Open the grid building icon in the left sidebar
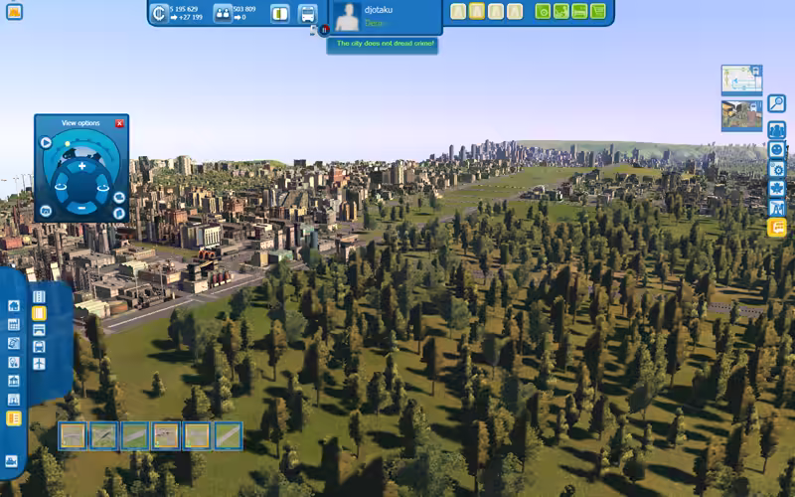Image resolution: width=795 pixels, height=497 pixels. [14, 325]
